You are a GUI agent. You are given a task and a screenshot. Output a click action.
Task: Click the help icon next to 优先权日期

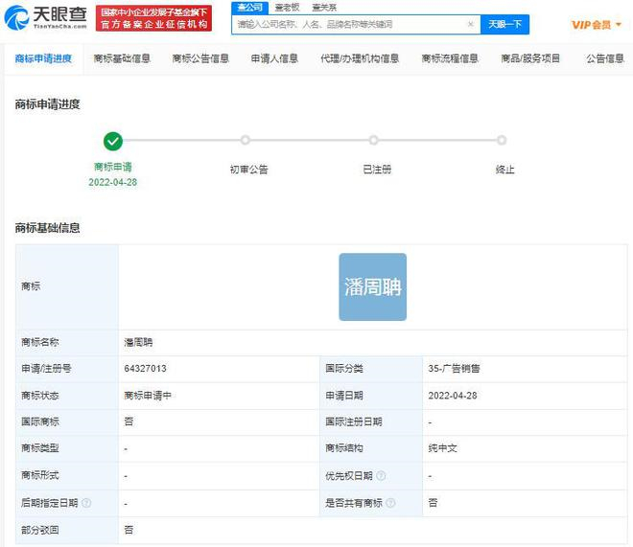tap(381, 476)
